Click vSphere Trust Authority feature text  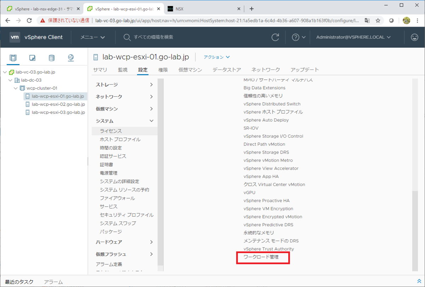point(269,249)
